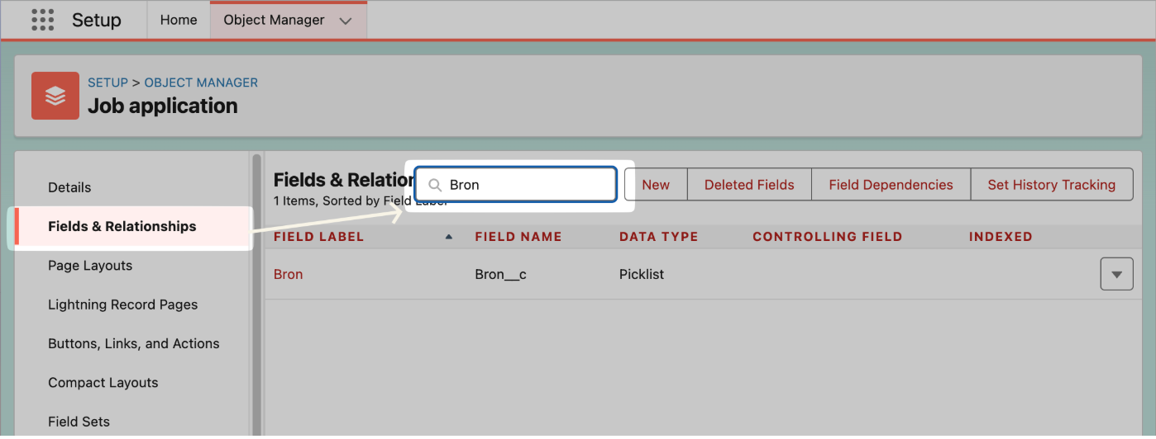Select Lightning Record Pages in the sidebar
1156x439 pixels.
click(123, 304)
